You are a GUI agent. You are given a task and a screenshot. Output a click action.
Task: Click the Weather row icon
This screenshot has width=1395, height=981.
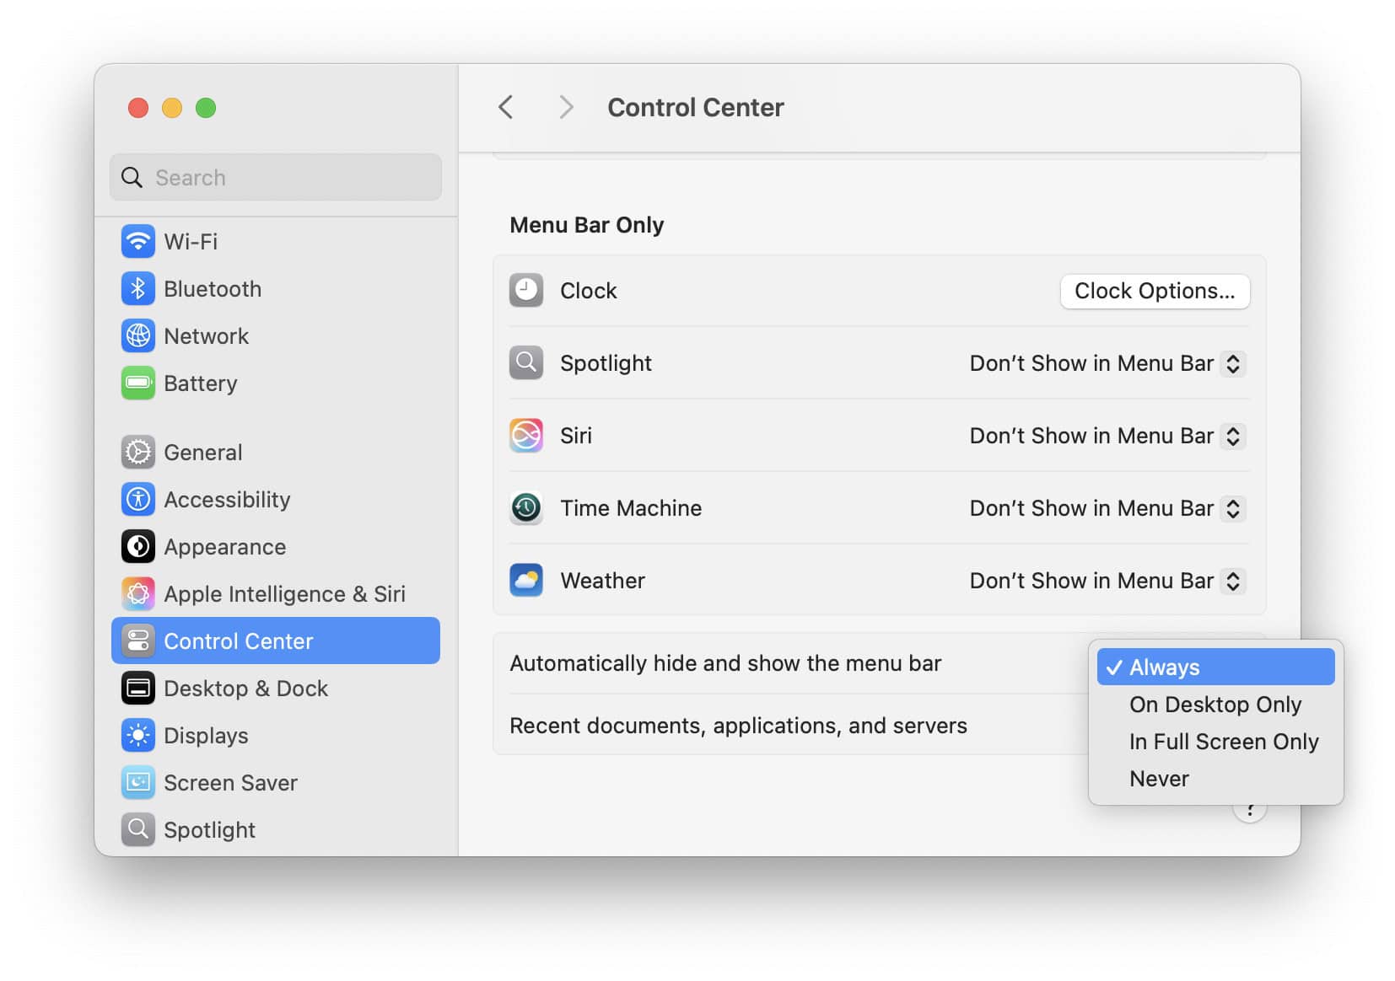(526, 580)
